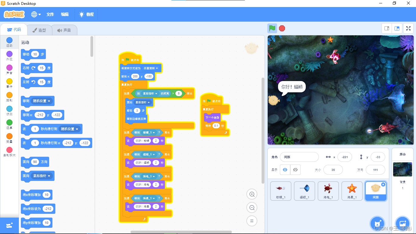Open the 编辑 menu
The height and width of the screenshot is (234, 416).
65,14
